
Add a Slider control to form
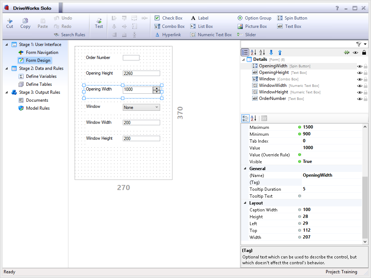point(247,35)
